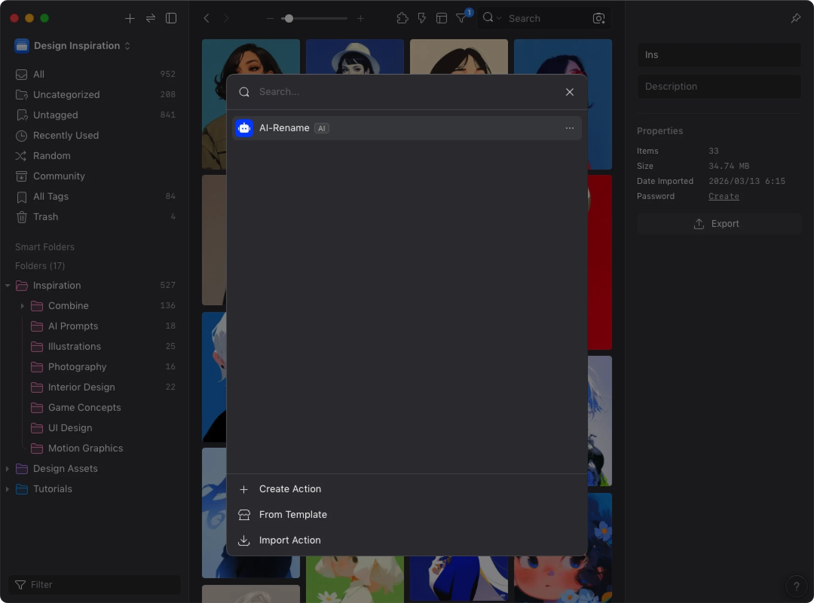The width and height of the screenshot is (814, 603).
Task: Click the Create password link
Action: 723,196
